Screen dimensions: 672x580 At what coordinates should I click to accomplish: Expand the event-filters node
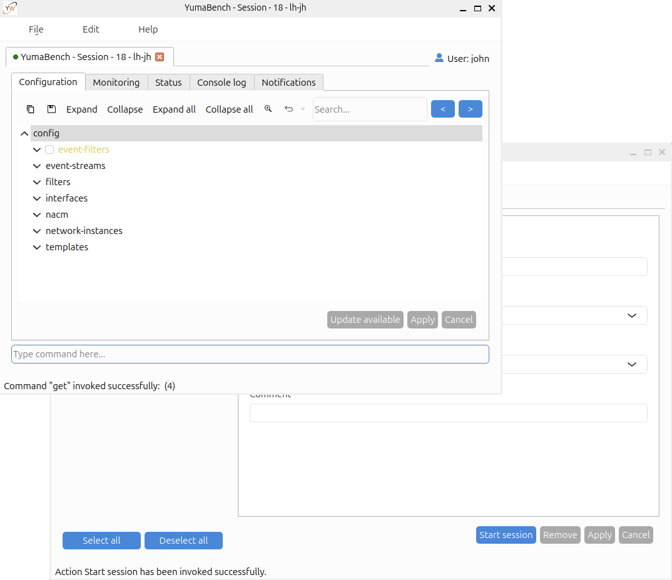37,150
